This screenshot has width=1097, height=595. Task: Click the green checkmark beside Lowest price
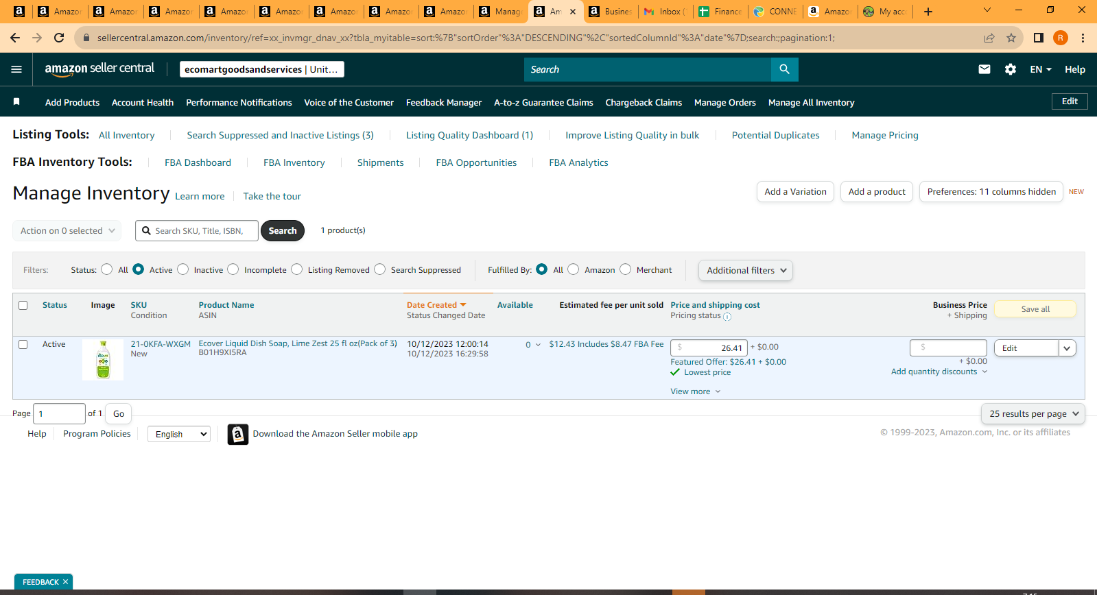pos(675,372)
